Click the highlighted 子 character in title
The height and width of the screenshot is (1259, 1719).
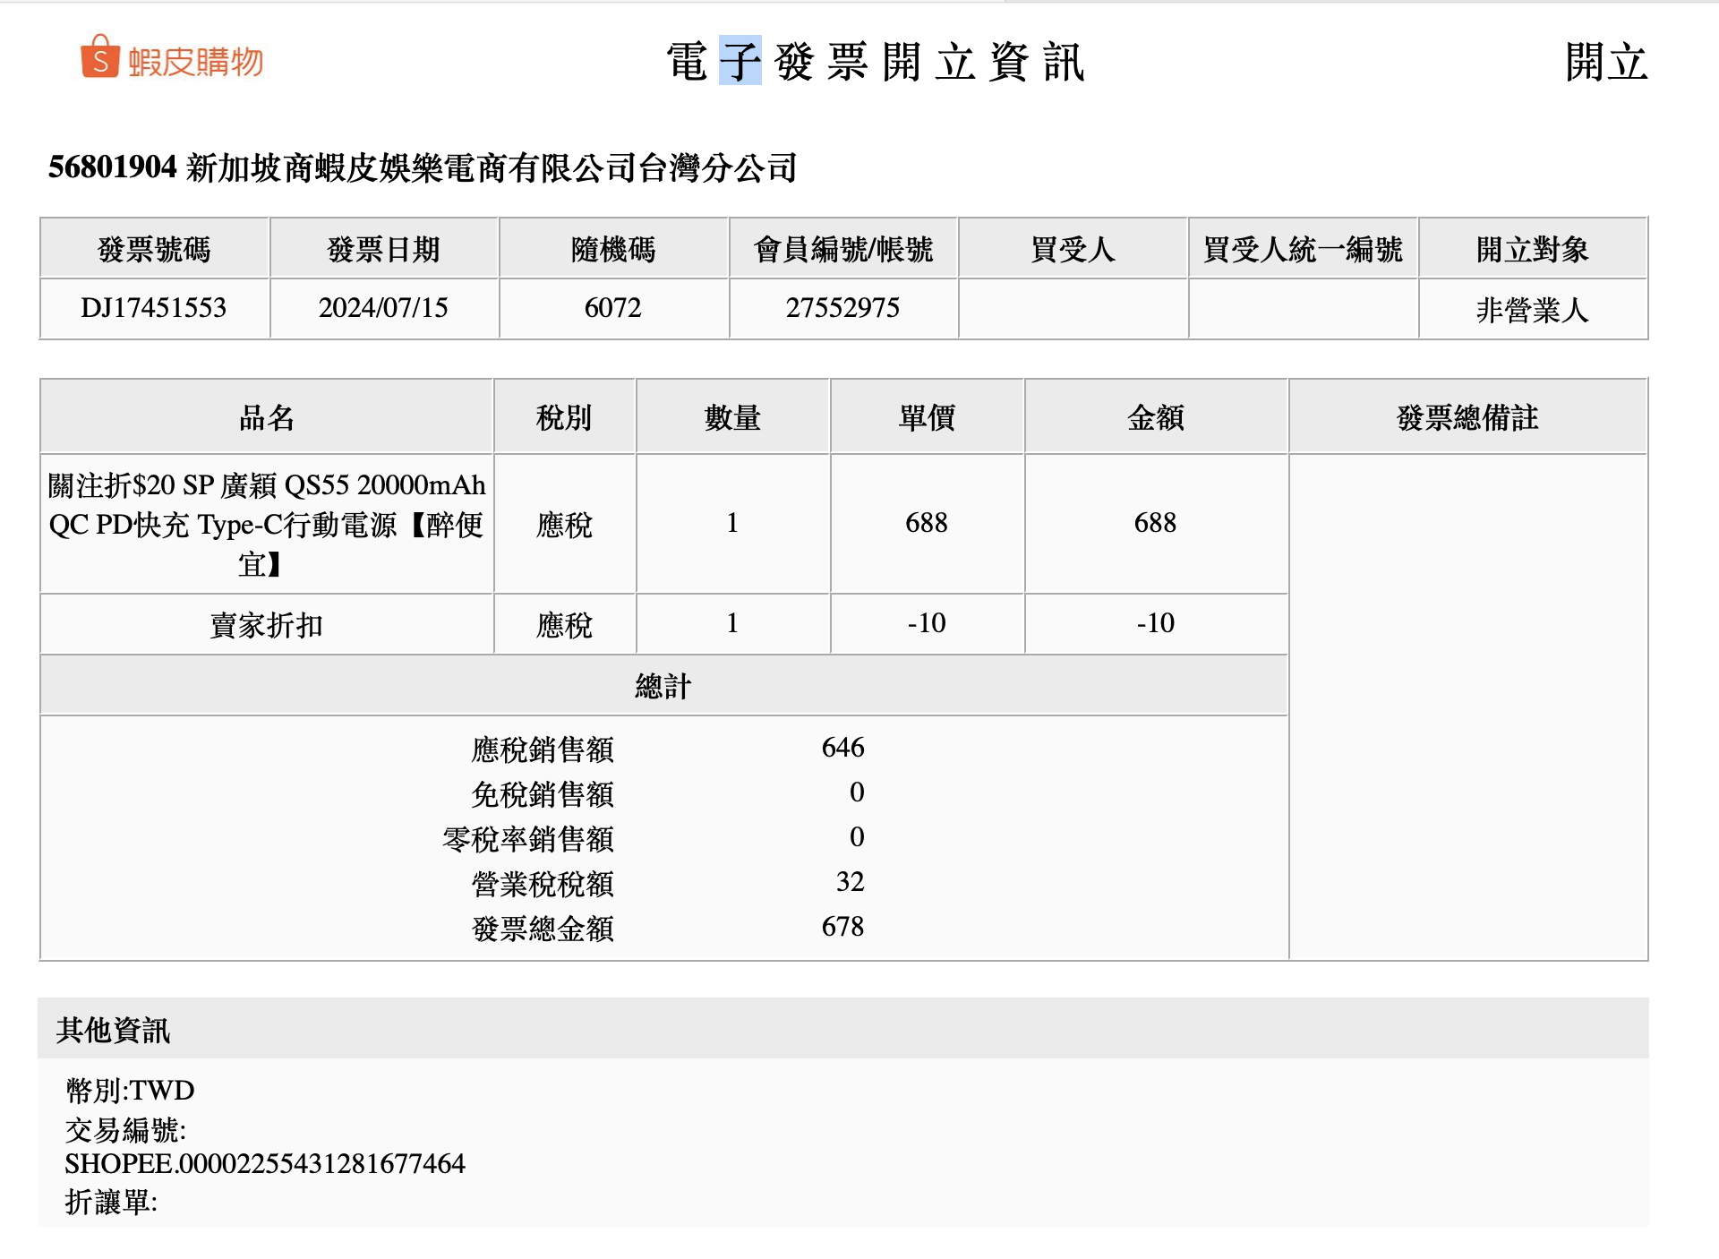point(740,62)
